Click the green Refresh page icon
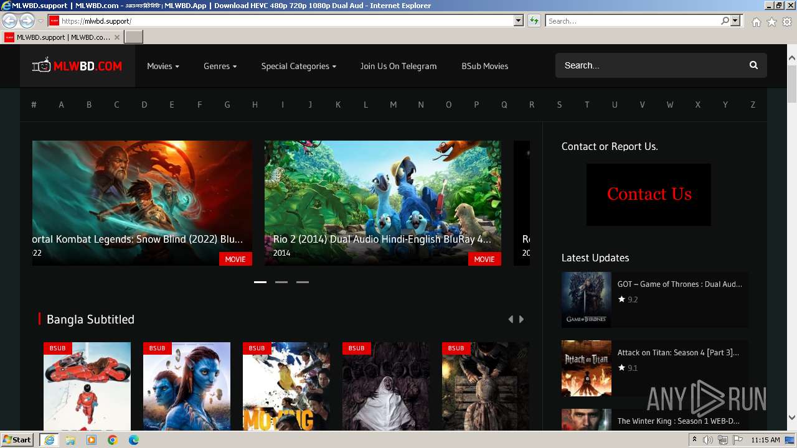This screenshot has height=448, width=797. coord(534,21)
